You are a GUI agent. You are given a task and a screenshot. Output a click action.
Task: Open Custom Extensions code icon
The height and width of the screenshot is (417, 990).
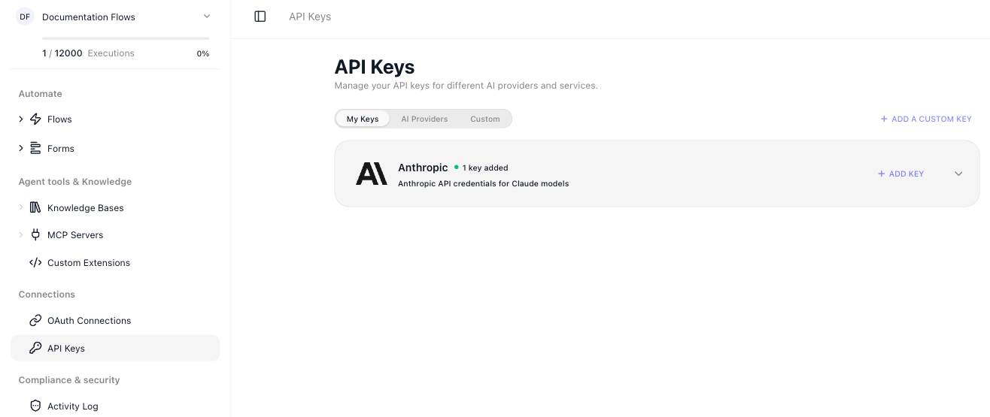coord(35,262)
